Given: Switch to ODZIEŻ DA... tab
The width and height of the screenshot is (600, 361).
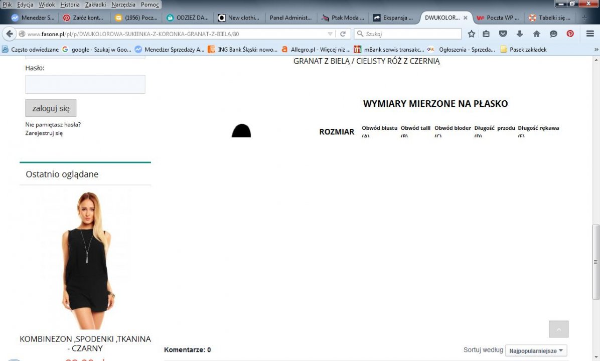Looking at the screenshot, I should (188, 18).
